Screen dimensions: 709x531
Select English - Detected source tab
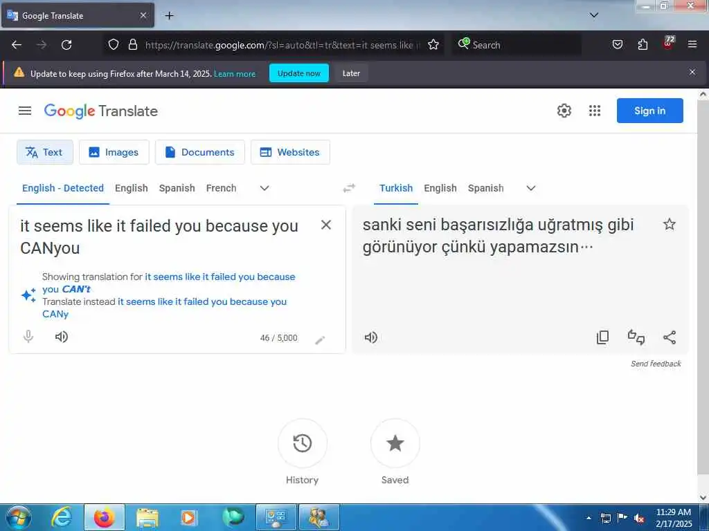pyautogui.click(x=63, y=188)
